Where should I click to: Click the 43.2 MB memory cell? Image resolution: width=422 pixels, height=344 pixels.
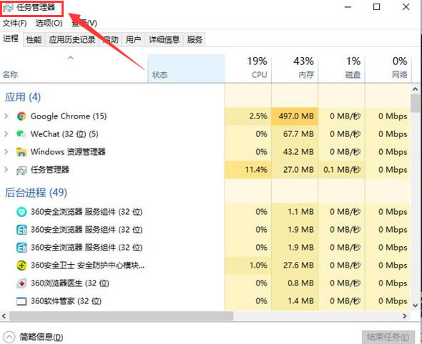tap(295, 152)
